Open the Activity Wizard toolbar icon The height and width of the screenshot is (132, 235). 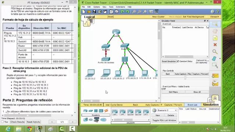coord(105,11)
